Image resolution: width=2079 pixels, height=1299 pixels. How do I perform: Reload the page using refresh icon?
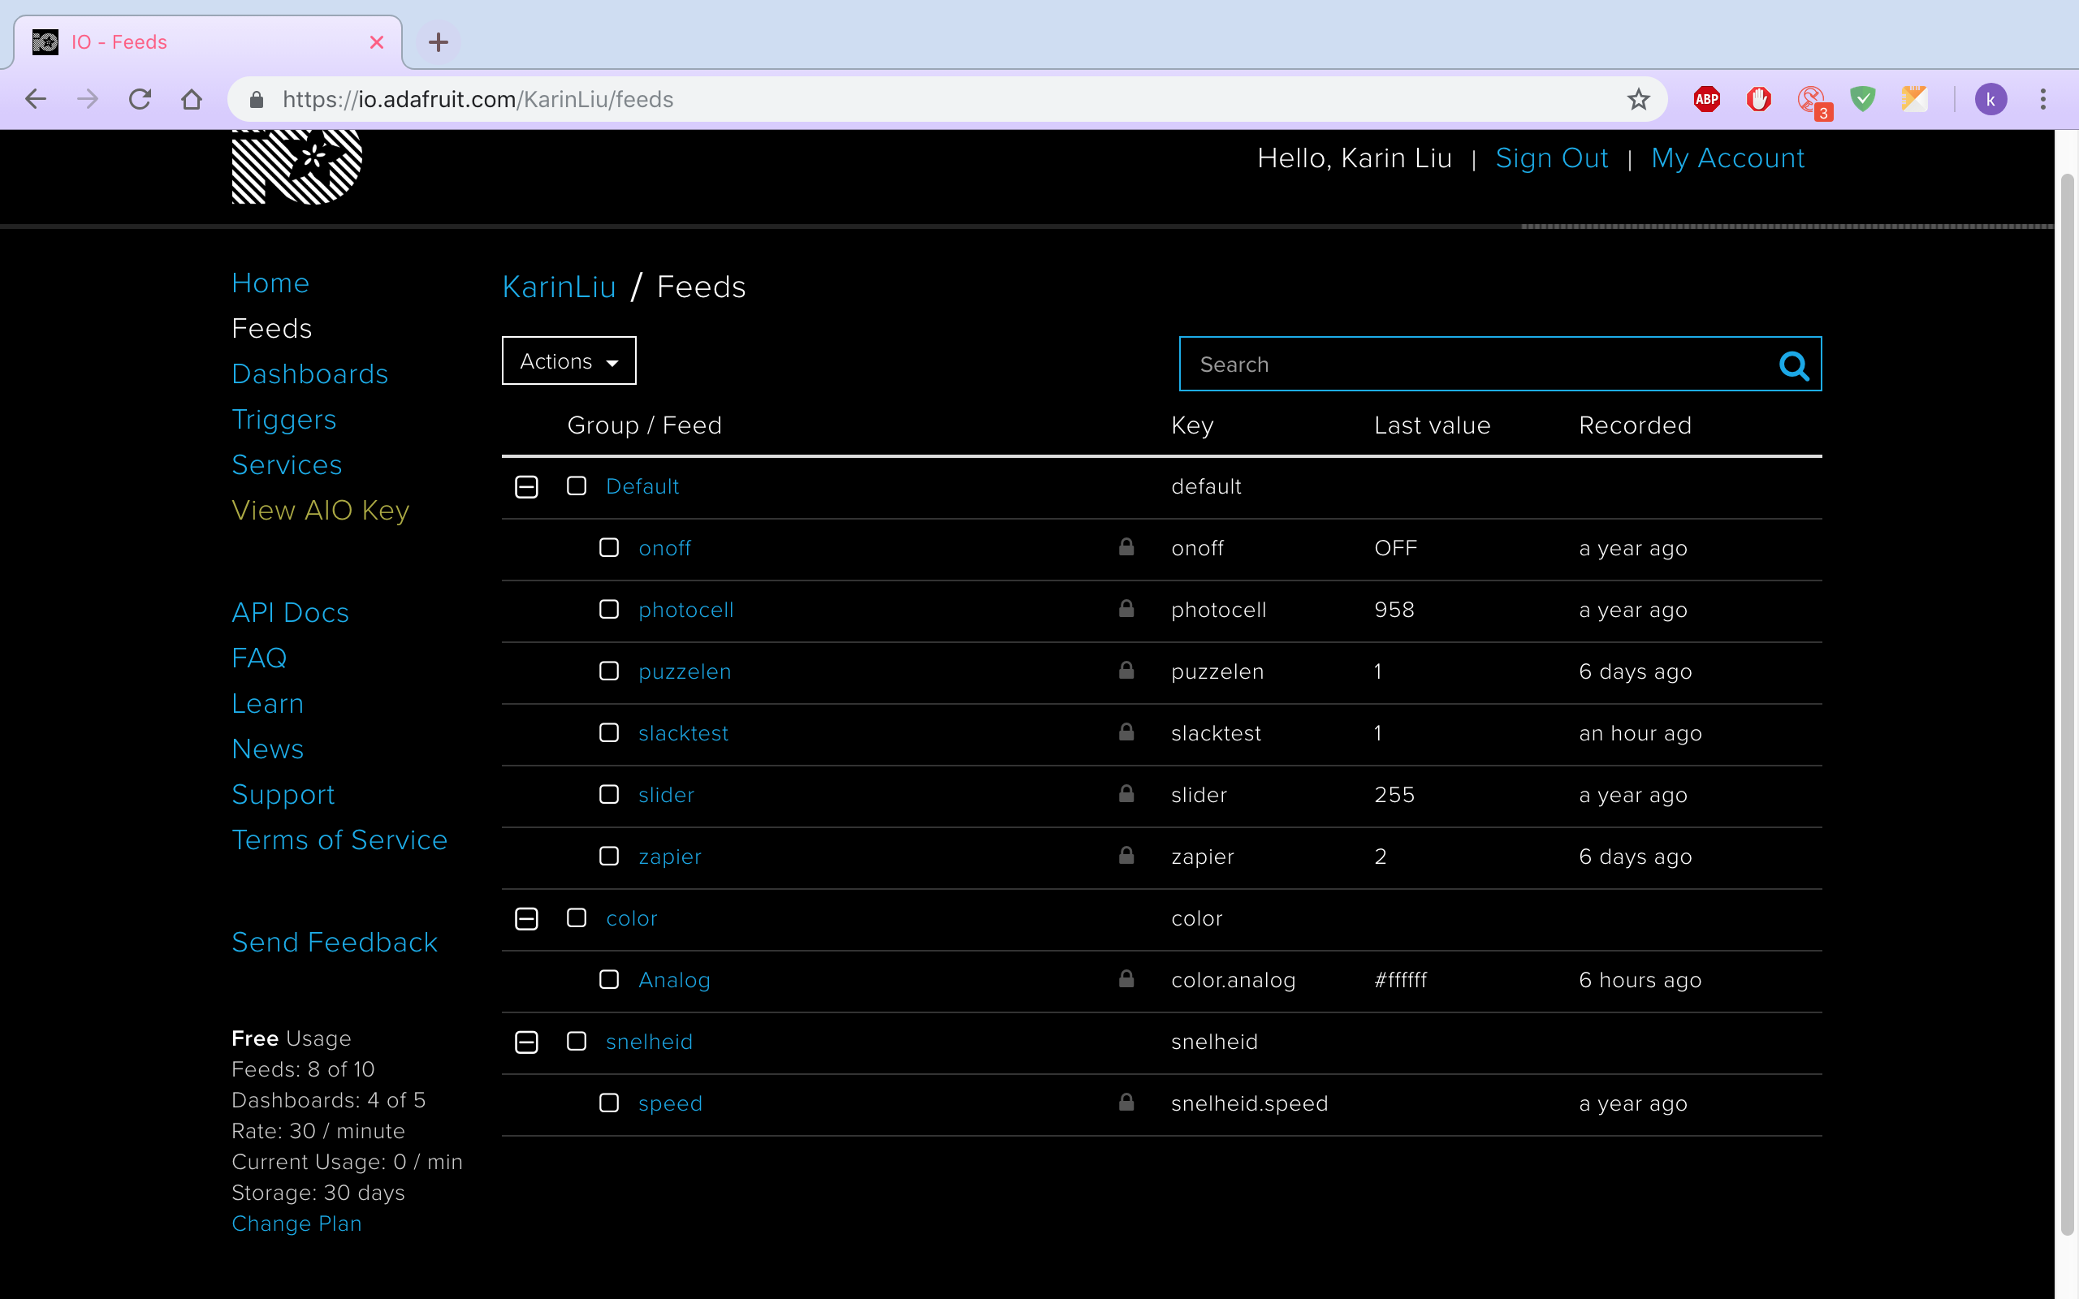(x=140, y=100)
